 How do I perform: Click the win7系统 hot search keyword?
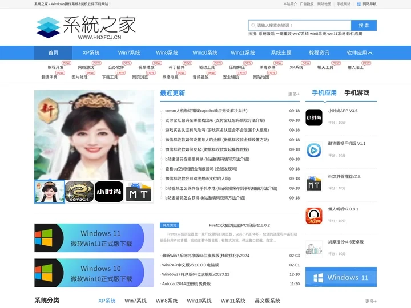pos(300,34)
